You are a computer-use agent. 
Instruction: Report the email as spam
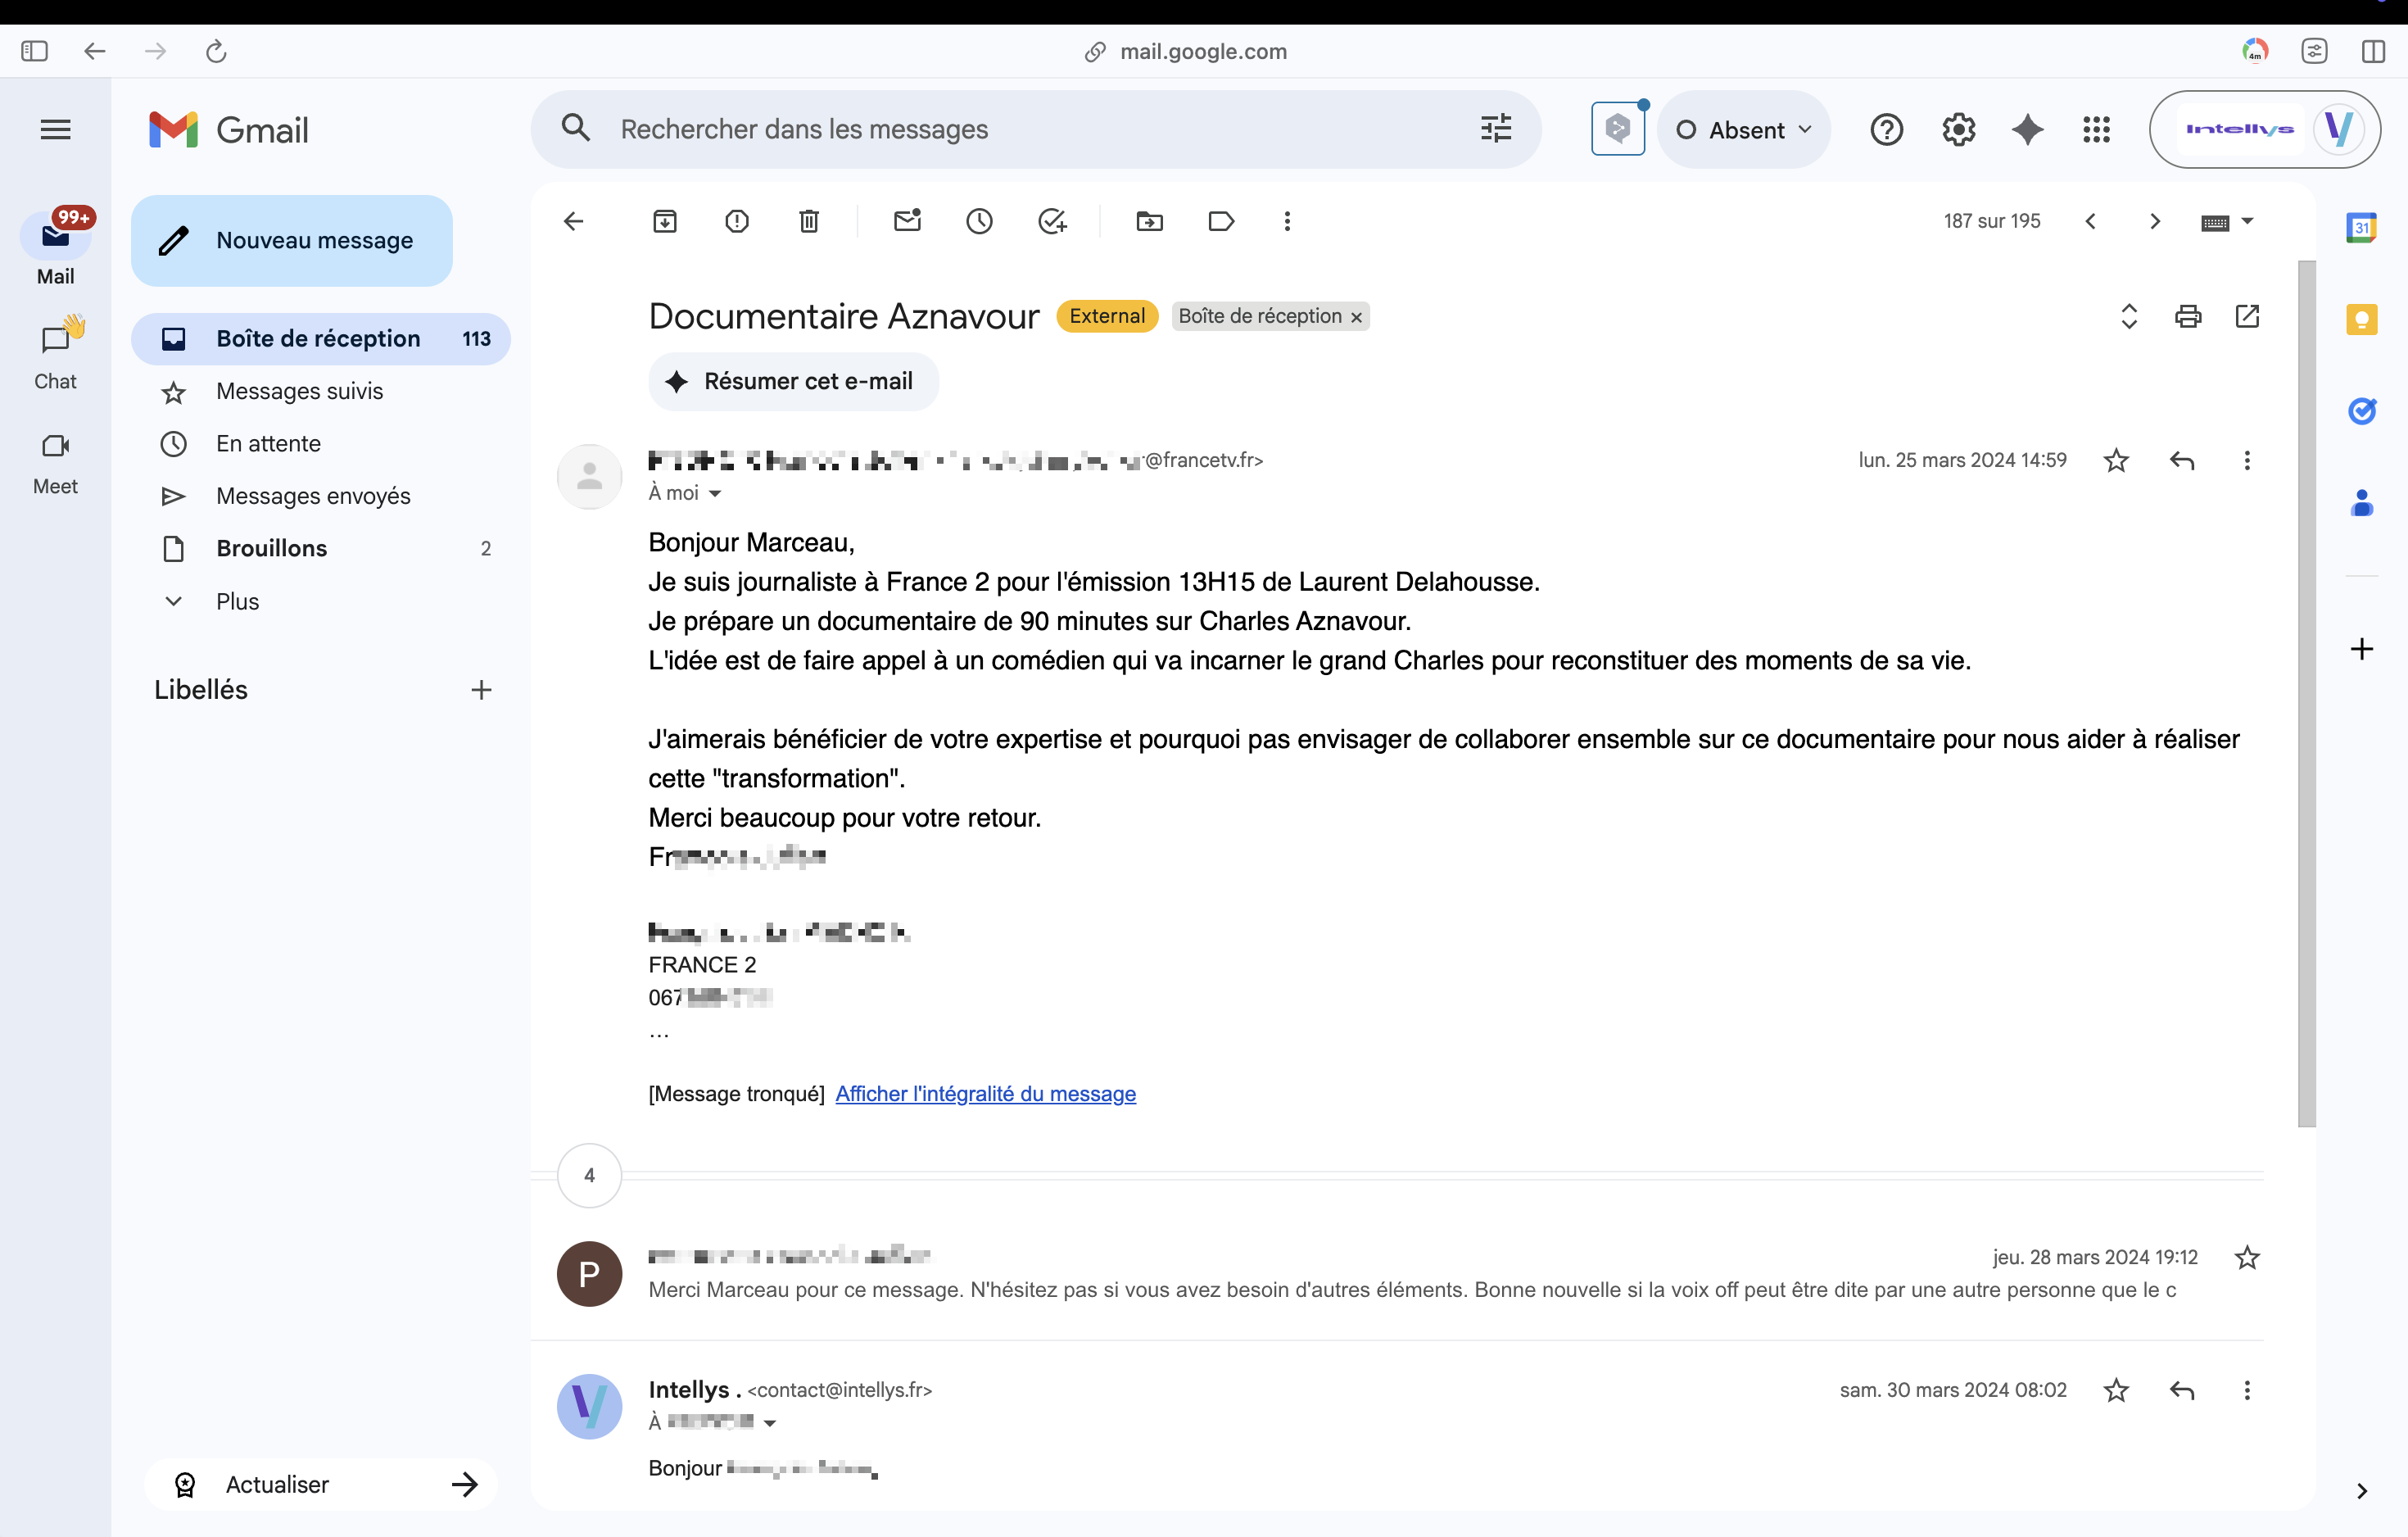[737, 221]
